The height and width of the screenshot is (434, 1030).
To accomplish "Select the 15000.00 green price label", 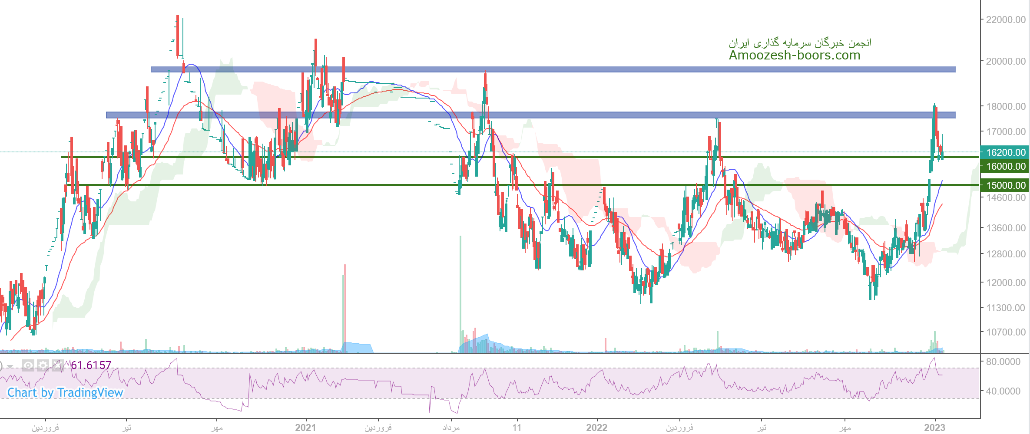I will [1005, 185].
